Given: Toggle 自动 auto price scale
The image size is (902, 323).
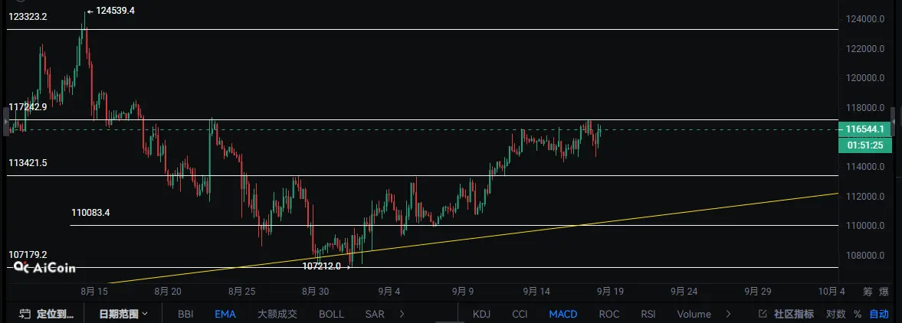Looking at the screenshot, I should (879, 315).
